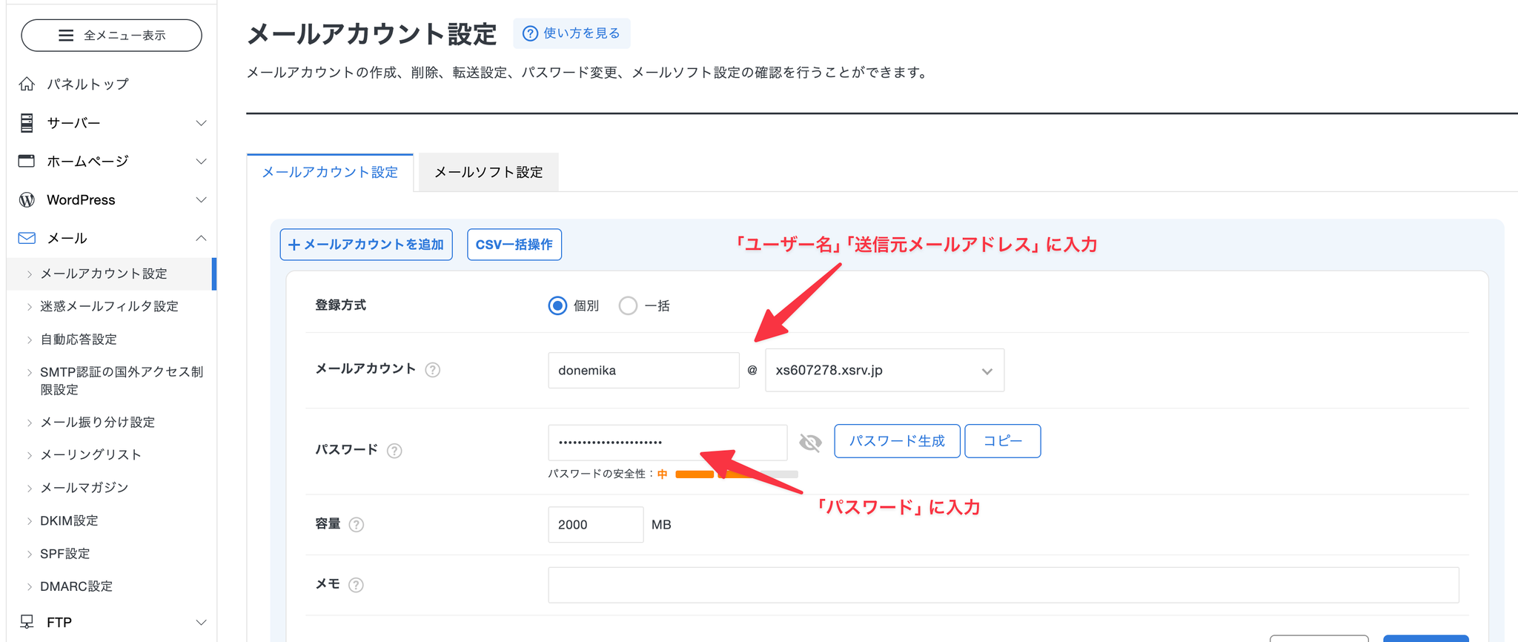Click the password input field
This screenshot has height=642, width=1518.
click(667, 443)
